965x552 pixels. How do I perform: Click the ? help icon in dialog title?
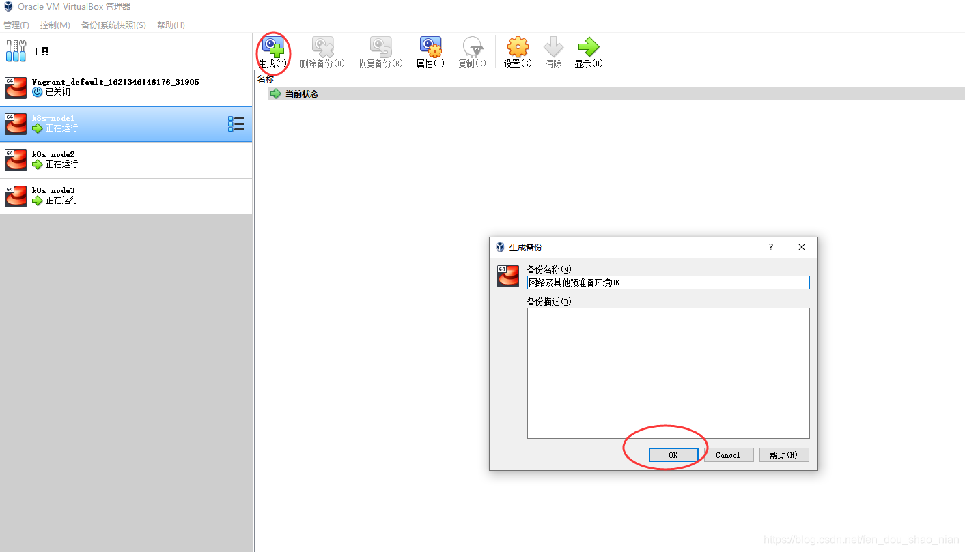771,247
